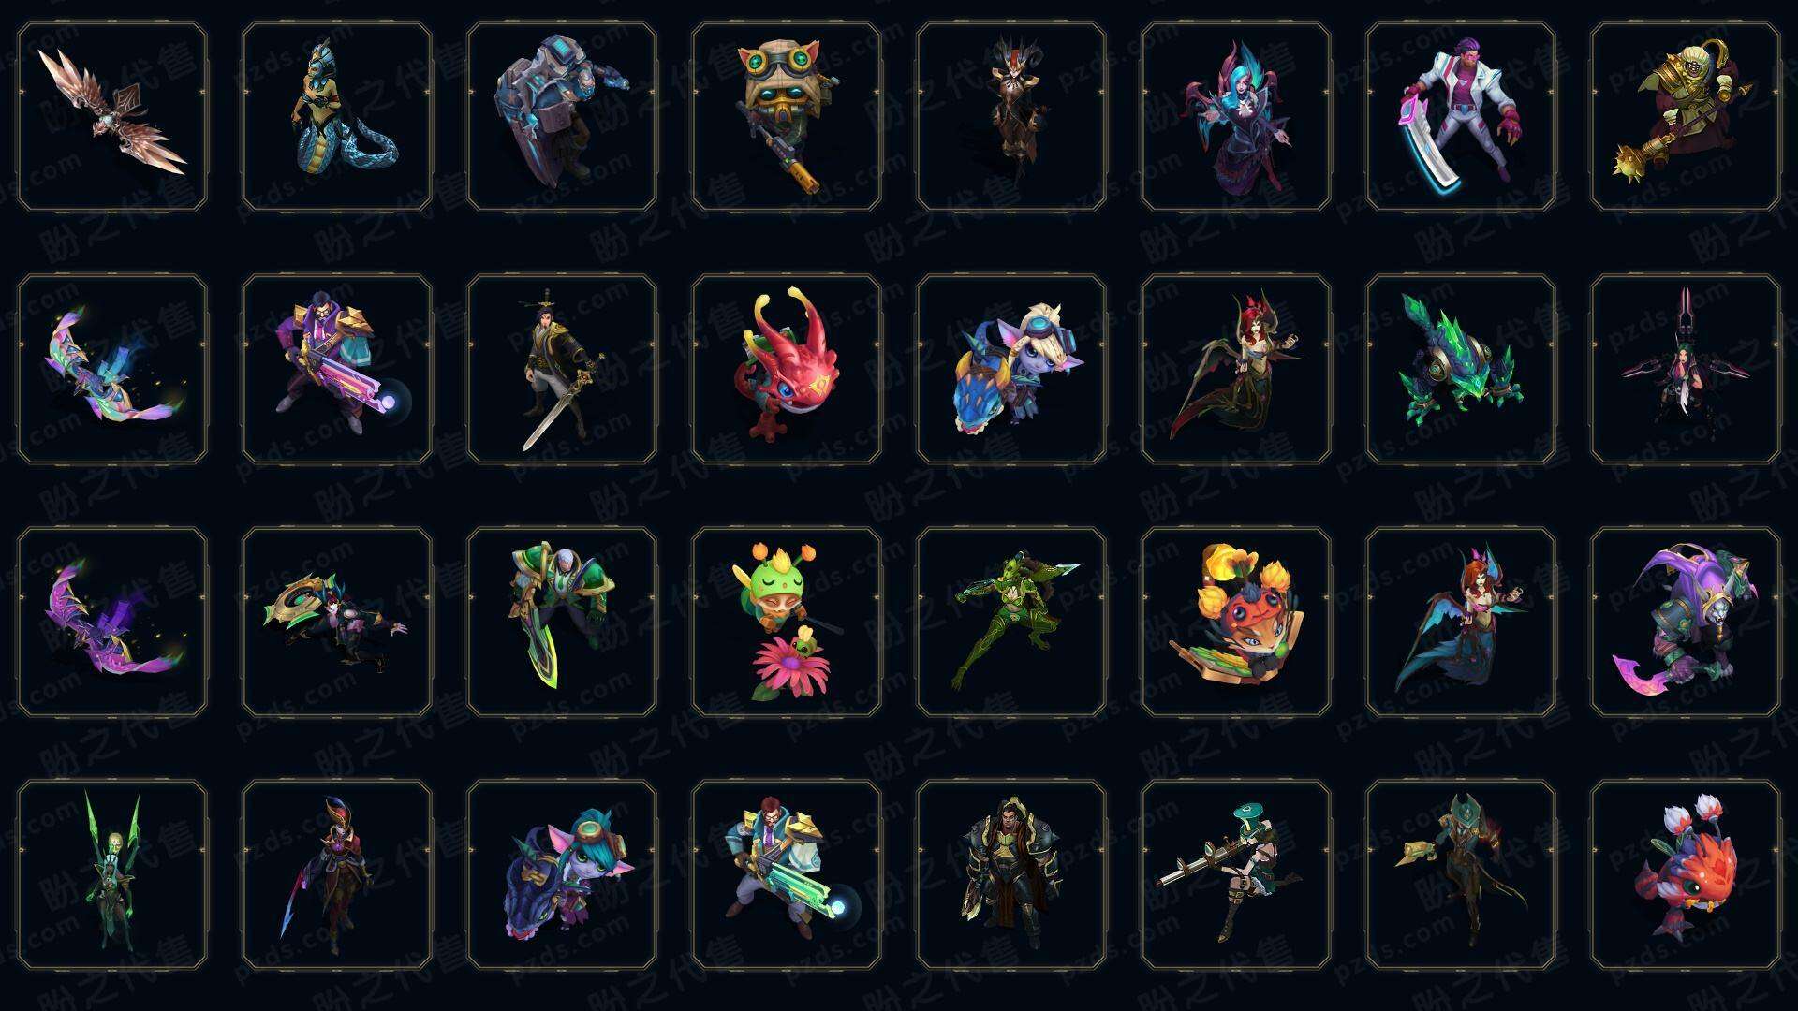Pick the goggle-wearing cat-ear helmet yordle

pyautogui.click(x=787, y=117)
